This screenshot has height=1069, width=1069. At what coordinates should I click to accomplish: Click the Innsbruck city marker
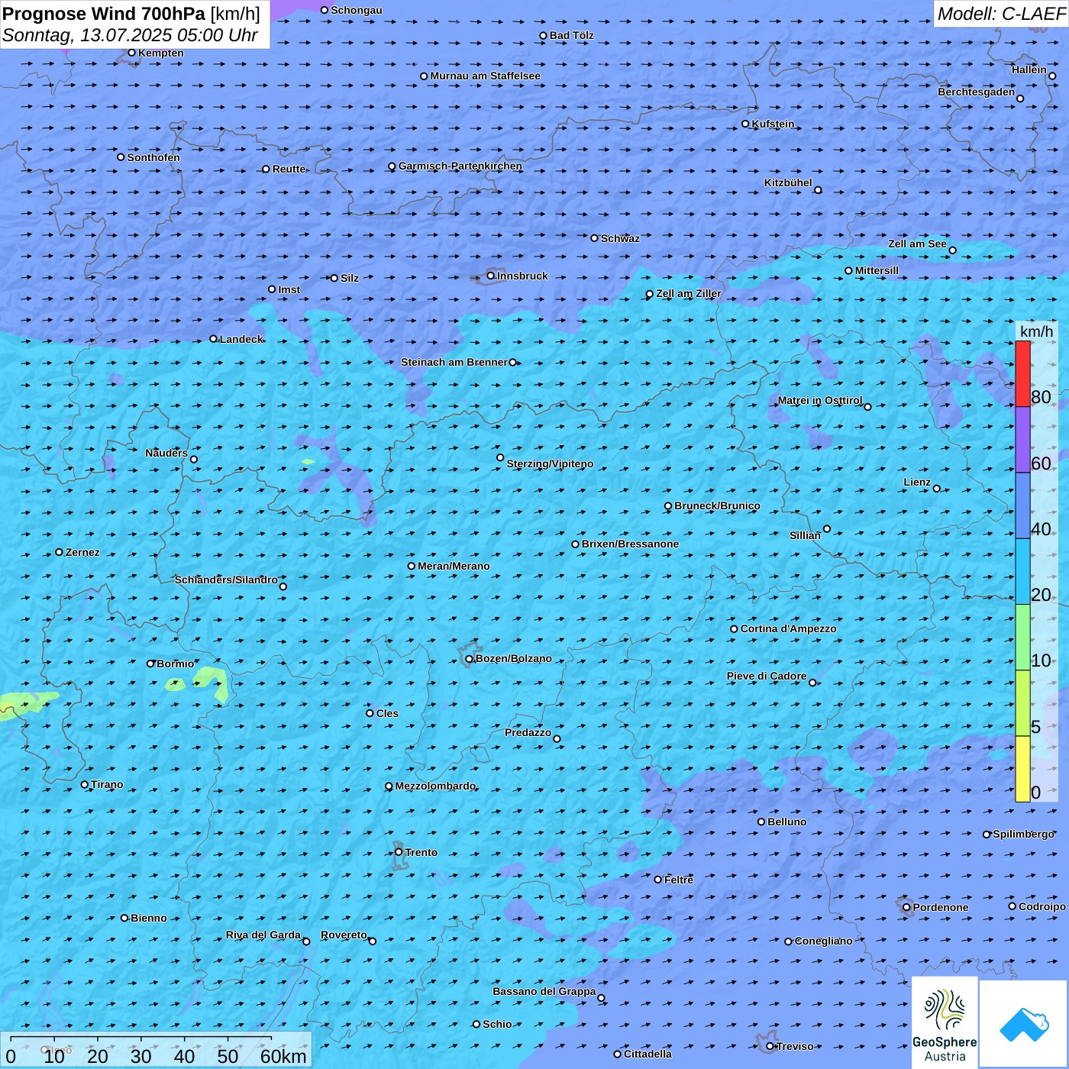coord(491,276)
